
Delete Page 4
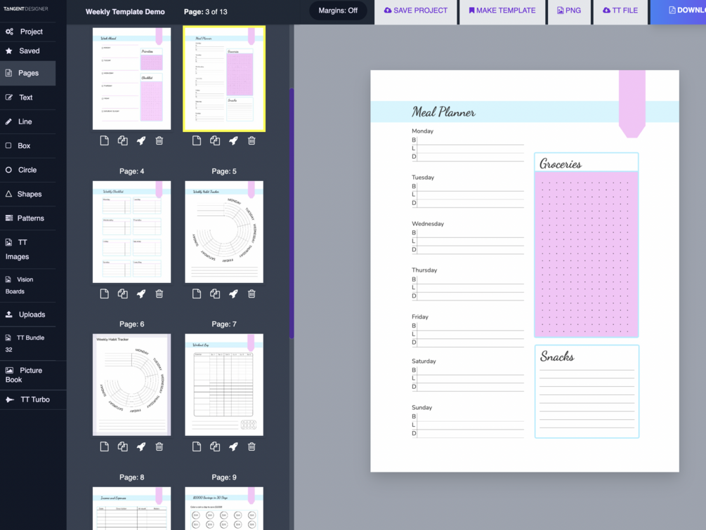click(x=159, y=294)
